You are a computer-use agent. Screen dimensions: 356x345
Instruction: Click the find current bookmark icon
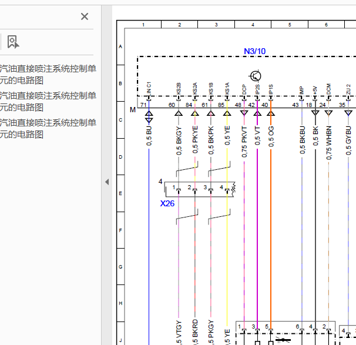(x=13, y=42)
